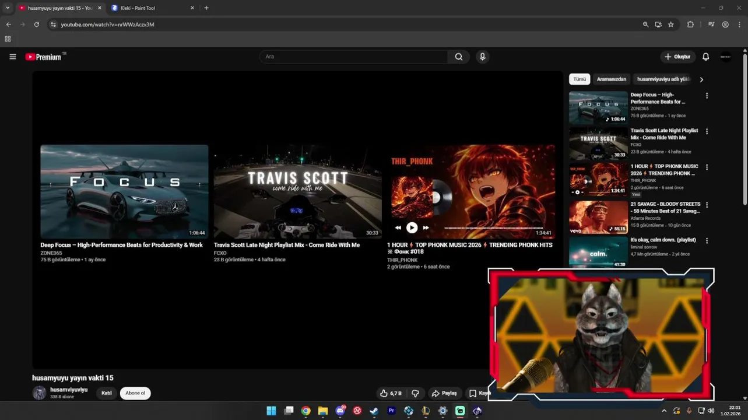
Task: Select the 'husamviyuviyu adlı yükle' filter chip
Action: coord(663,79)
